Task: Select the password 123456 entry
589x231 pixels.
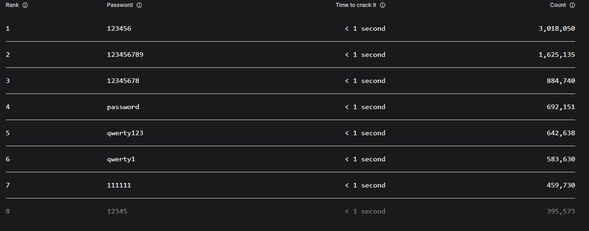Action: click(119, 28)
